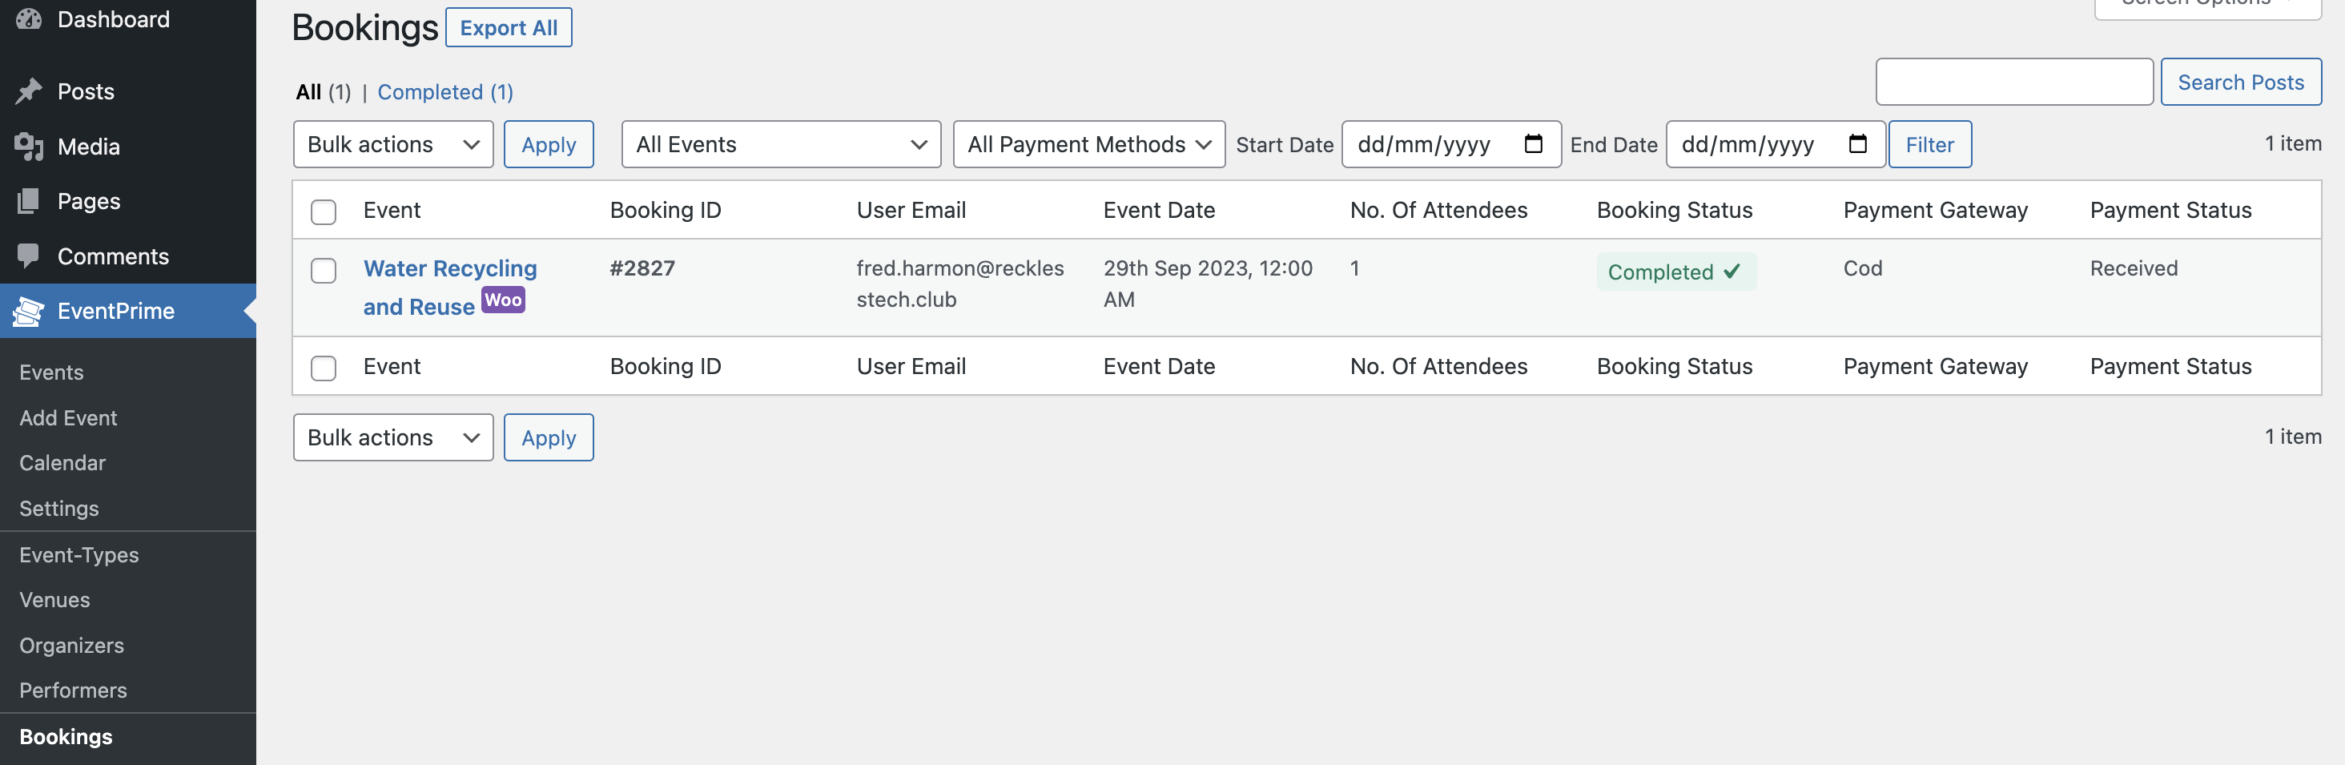Viewport: 2345px width, 765px height.
Task: Select the Water Recycling booking checkbox
Action: 324,271
